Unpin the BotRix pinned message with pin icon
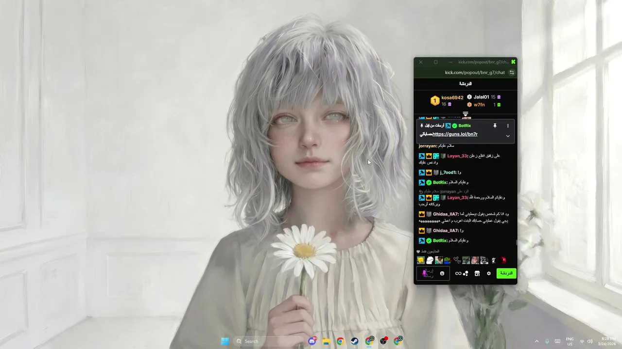The width and height of the screenshot is (622, 349). 495,126
